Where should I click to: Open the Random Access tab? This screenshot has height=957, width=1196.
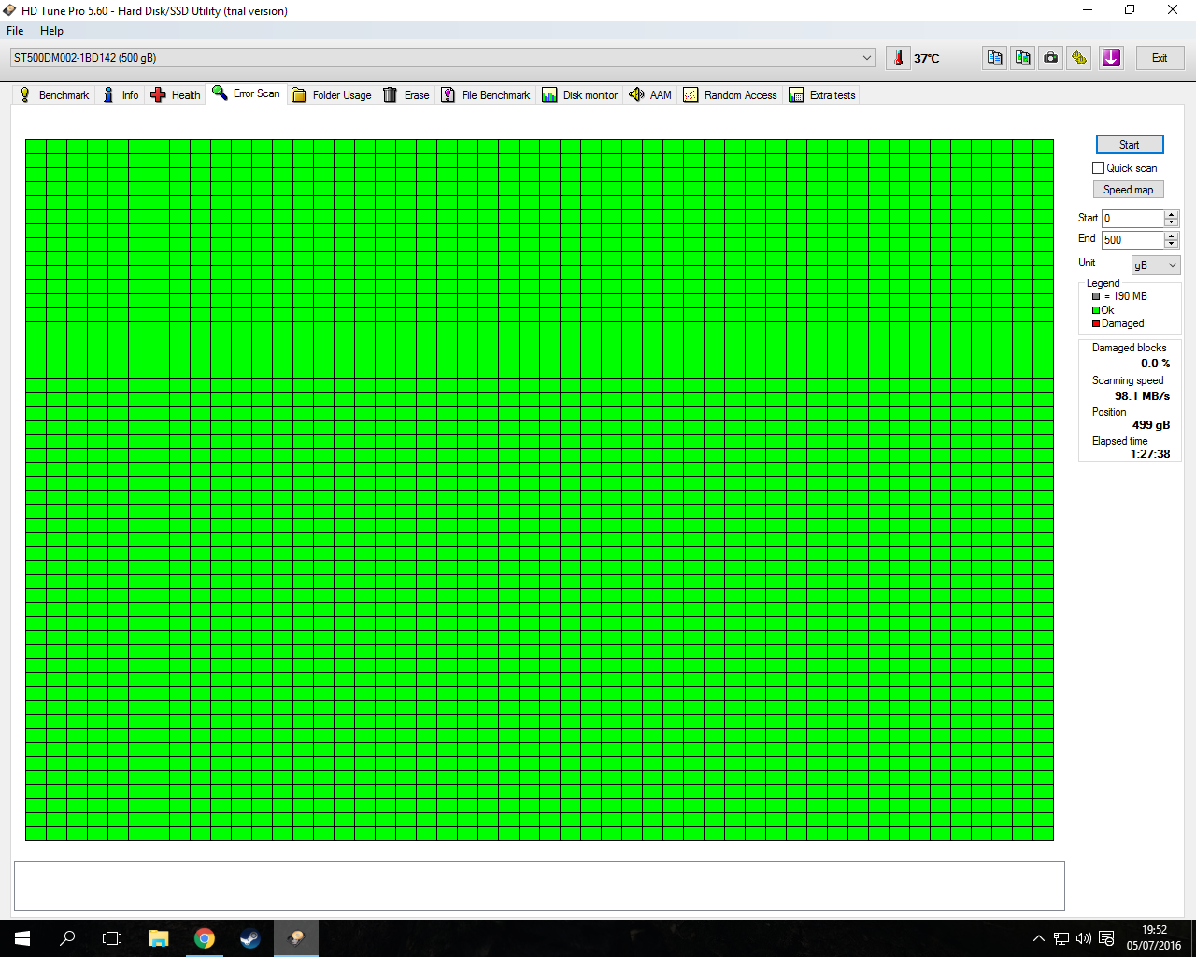(x=731, y=95)
